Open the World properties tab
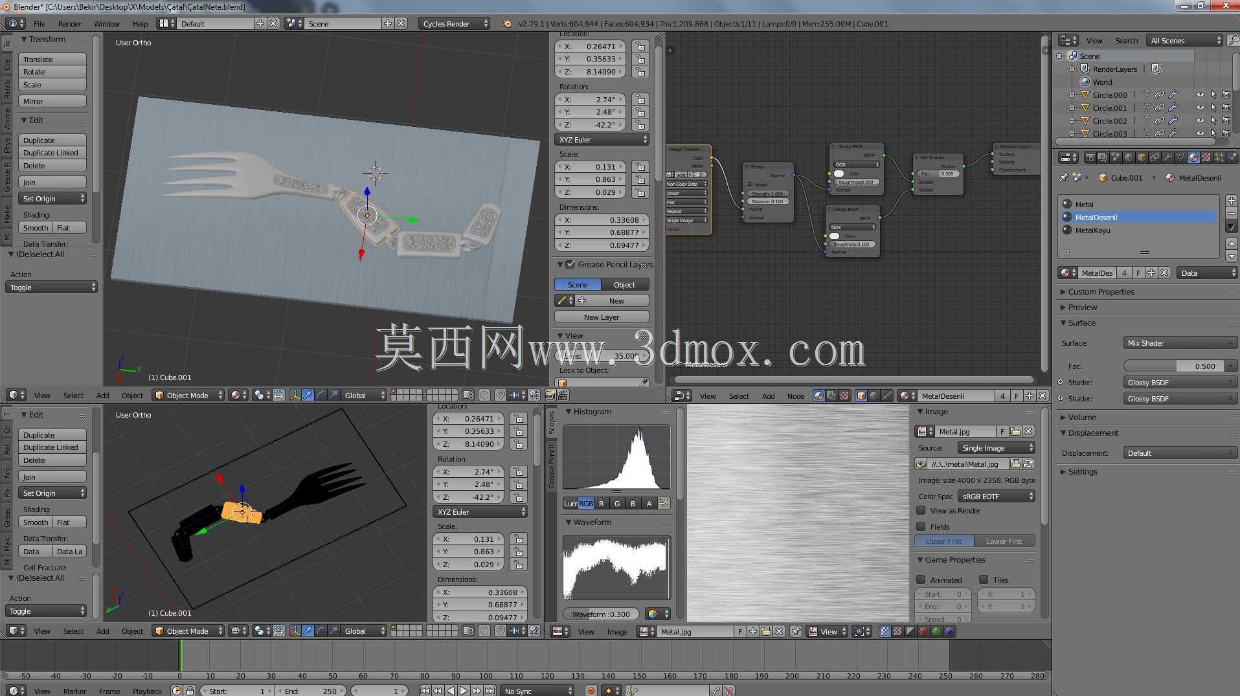This screenshot has height=696, width=1240. [1129, 157]
